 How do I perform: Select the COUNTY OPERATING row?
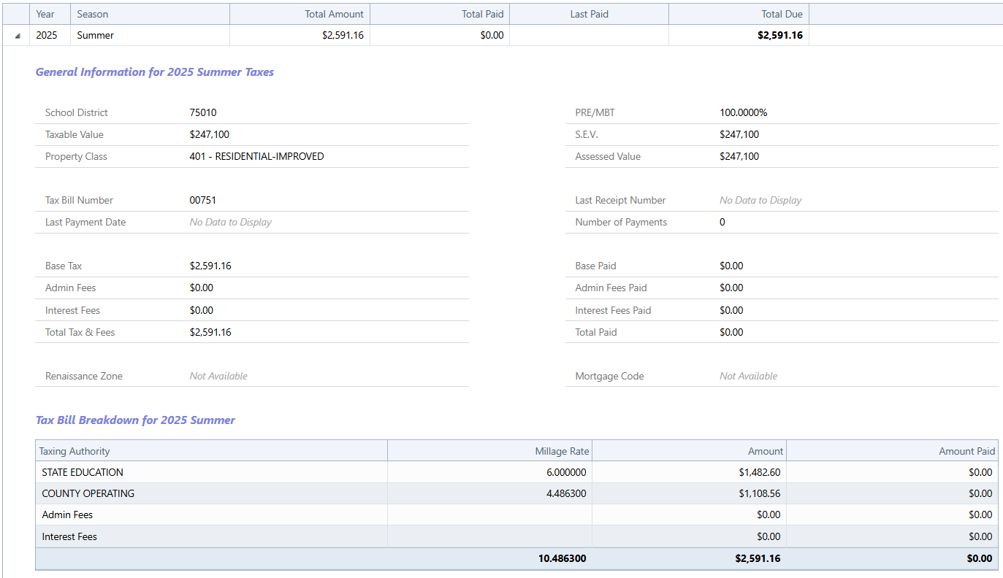[88, 493]
